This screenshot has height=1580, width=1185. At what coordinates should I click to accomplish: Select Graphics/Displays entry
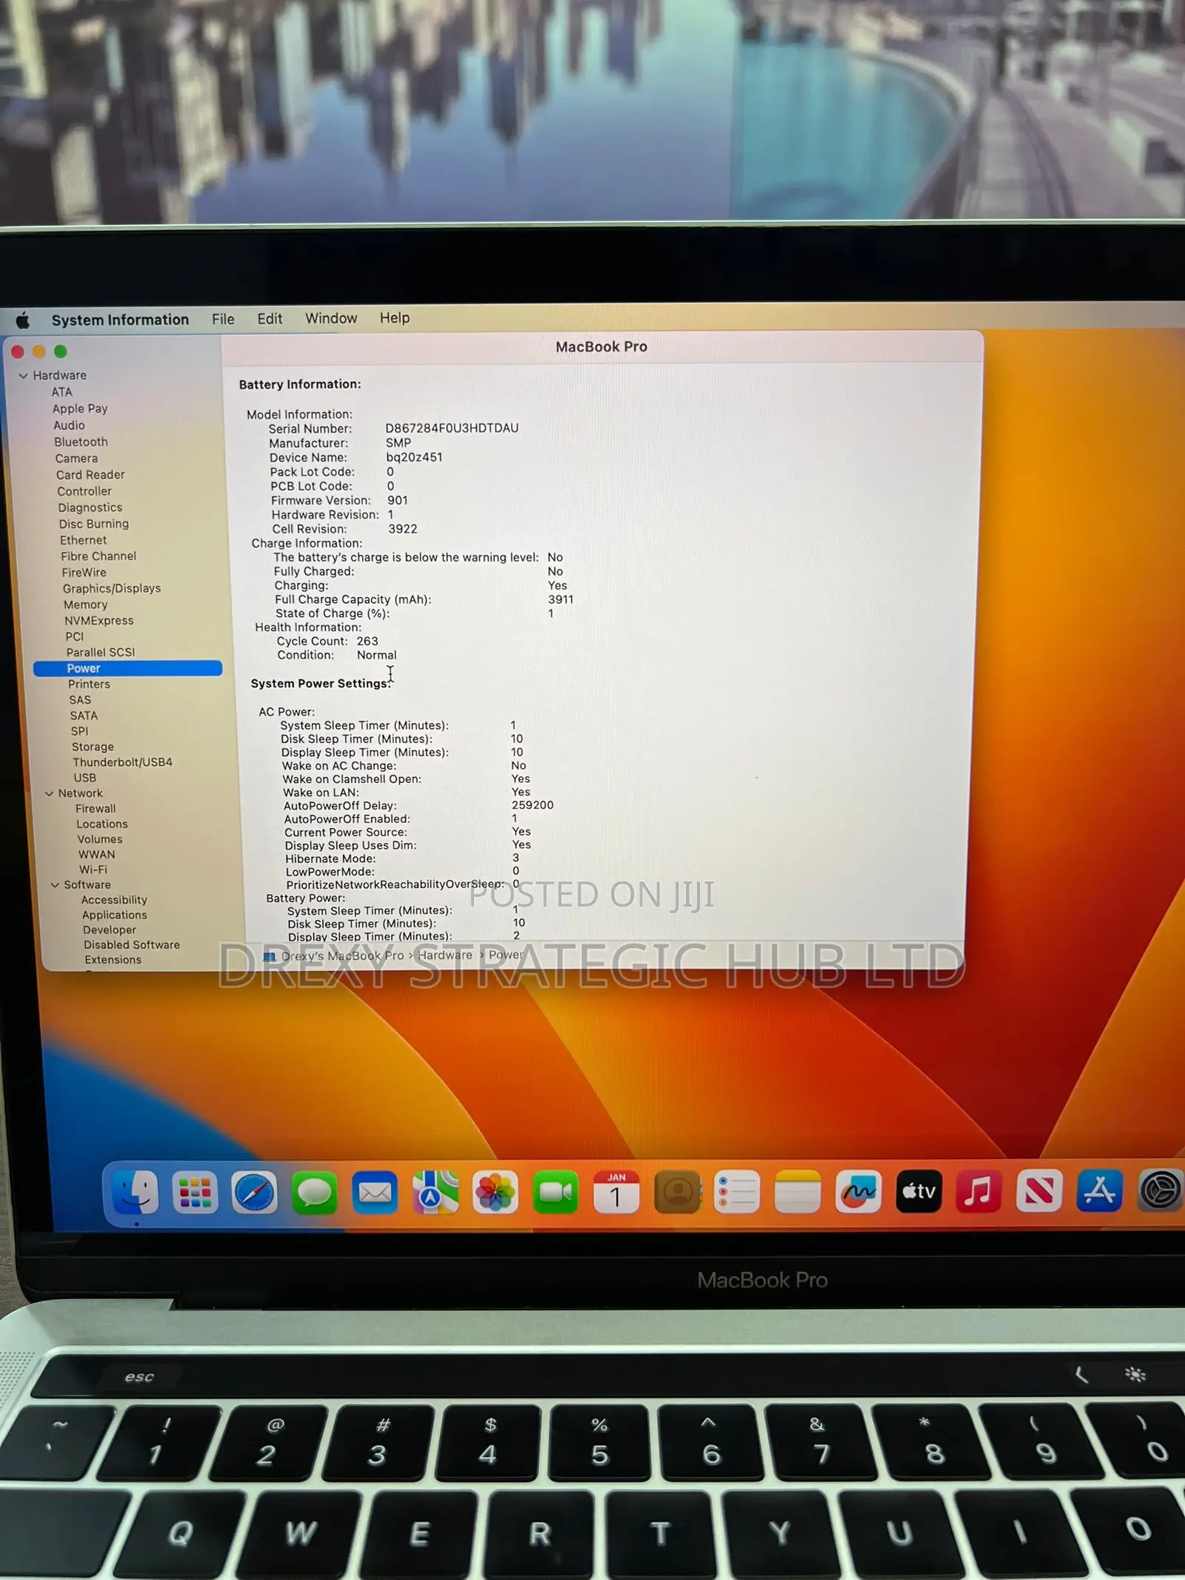point(112,589)
